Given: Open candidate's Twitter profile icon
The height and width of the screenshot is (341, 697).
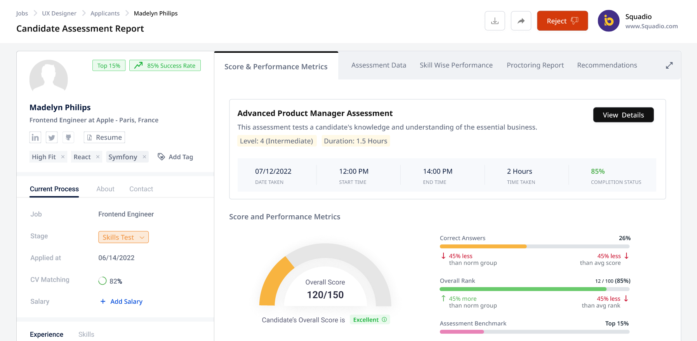Looking at the screenshot, I should point(52,137).
